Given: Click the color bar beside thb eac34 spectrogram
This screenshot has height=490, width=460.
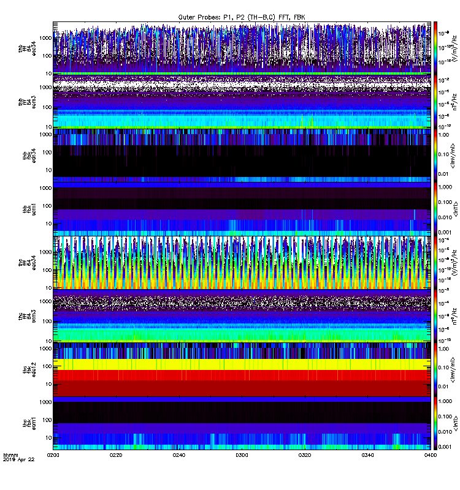Looking at the screenshot, I should point(435,48).
